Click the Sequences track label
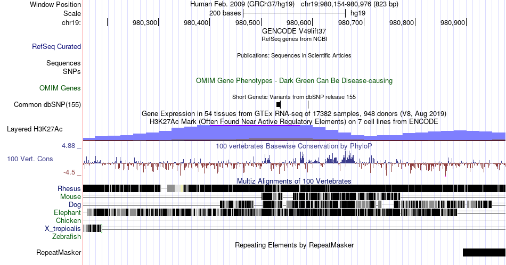The height and width of the screenshot is (265, 506). (63, 63)
